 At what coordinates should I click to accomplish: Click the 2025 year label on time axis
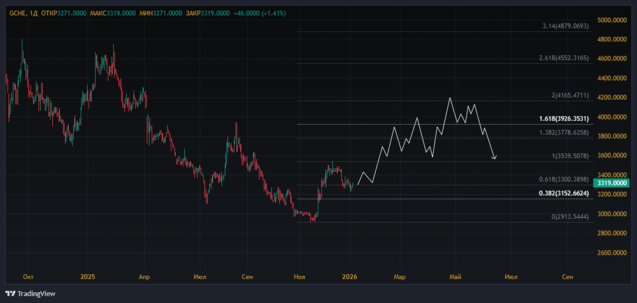87,277
